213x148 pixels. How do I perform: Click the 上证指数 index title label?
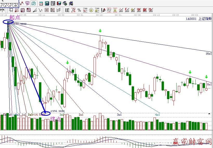point(205,19)
